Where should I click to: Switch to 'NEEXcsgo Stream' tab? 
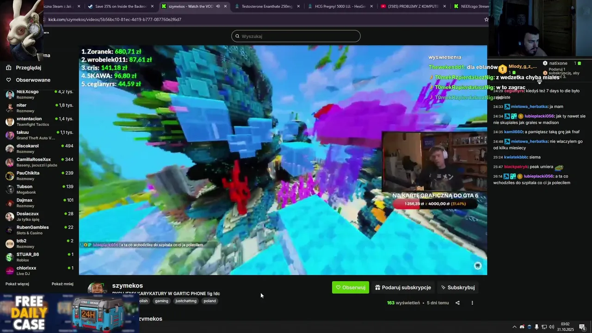coord(471,6)
